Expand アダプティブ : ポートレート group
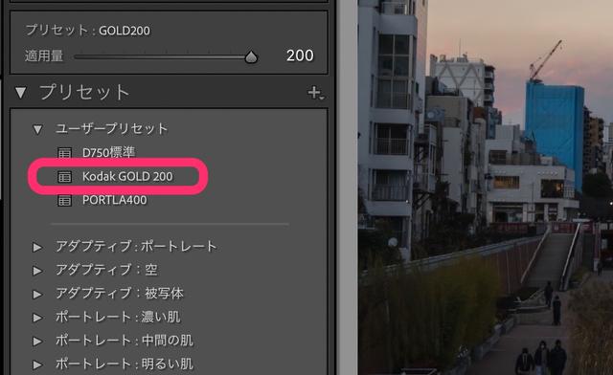The image size is (613, 375). tap(37, 247)
